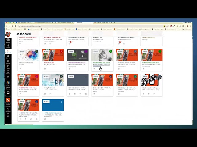Open files on the NURS-3360 card
Image resolution: width=197 pixels, height=147 pixels.
(x=50, y=43)
